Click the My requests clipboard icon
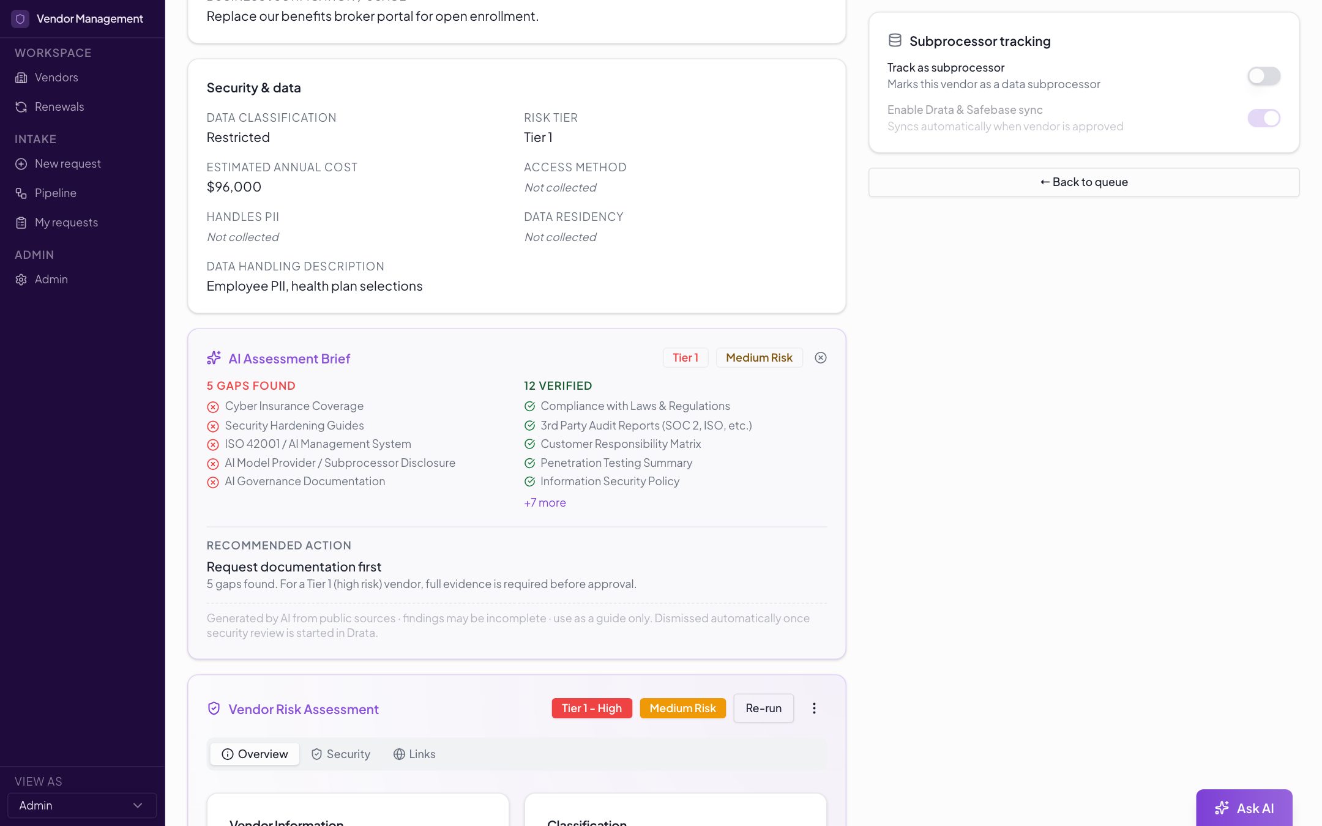Viewport: 1322px width, 826px height. [21, 223]
